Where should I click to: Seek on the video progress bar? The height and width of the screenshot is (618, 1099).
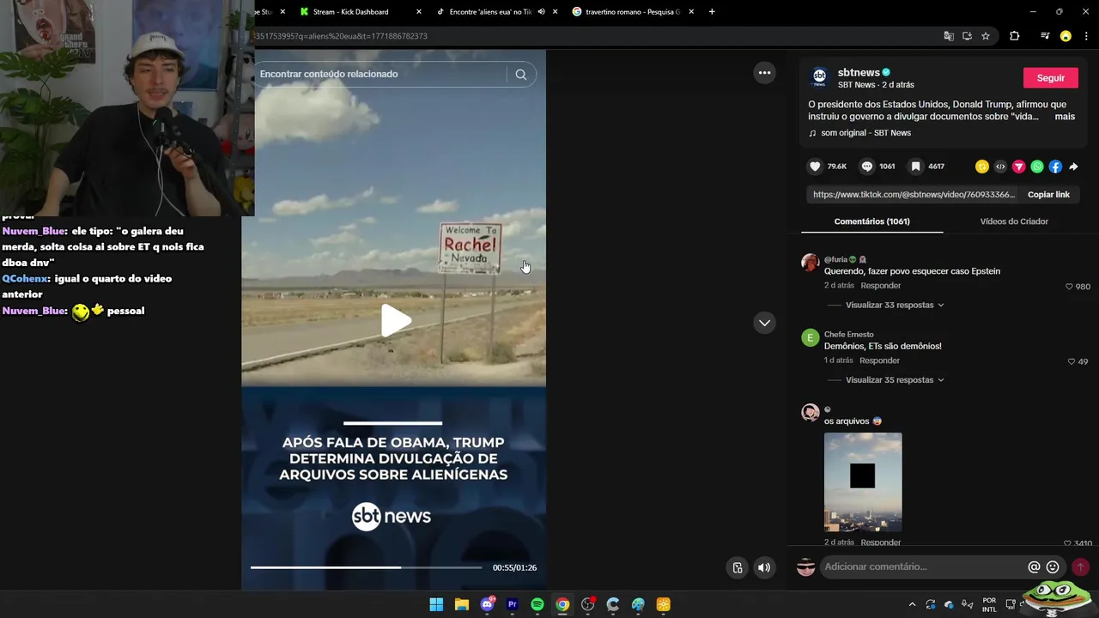[367, 567]
